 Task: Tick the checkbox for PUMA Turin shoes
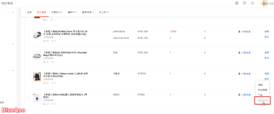click(x=28, y=35)
